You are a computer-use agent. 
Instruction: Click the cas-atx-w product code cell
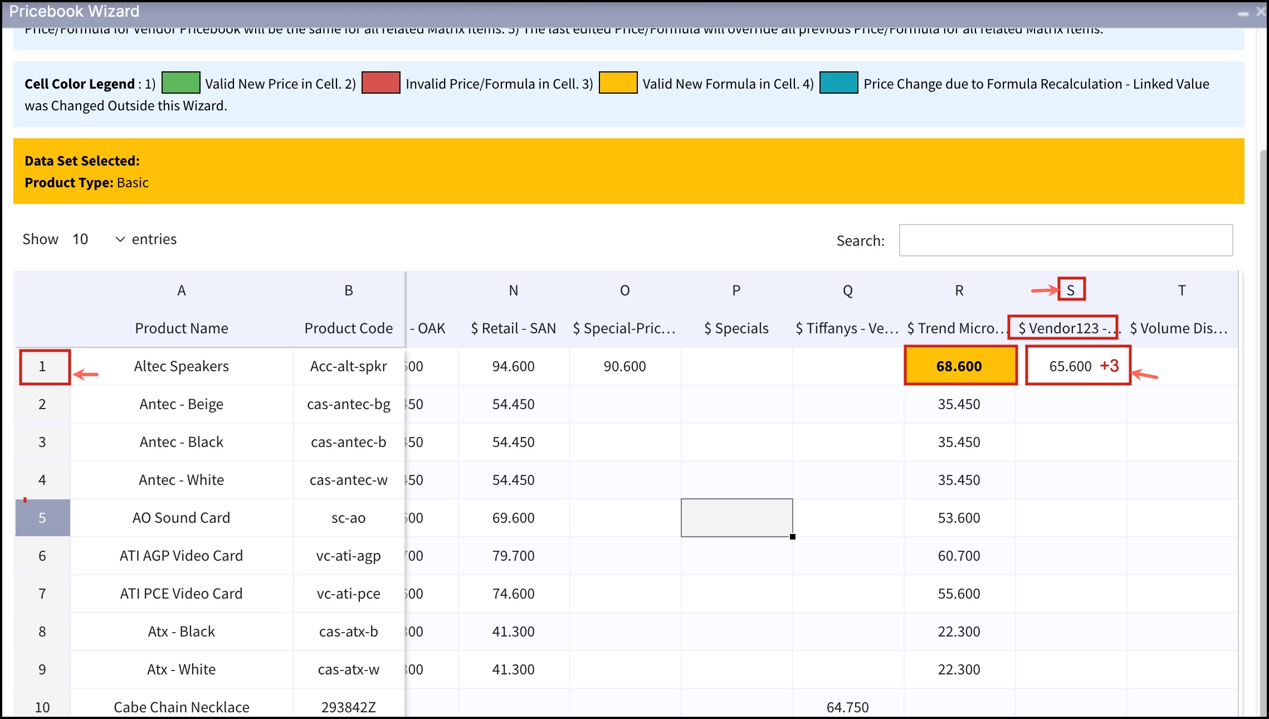pos(349,670)
